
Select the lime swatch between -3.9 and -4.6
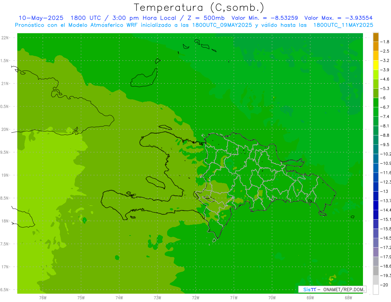(x=376, y=74)
